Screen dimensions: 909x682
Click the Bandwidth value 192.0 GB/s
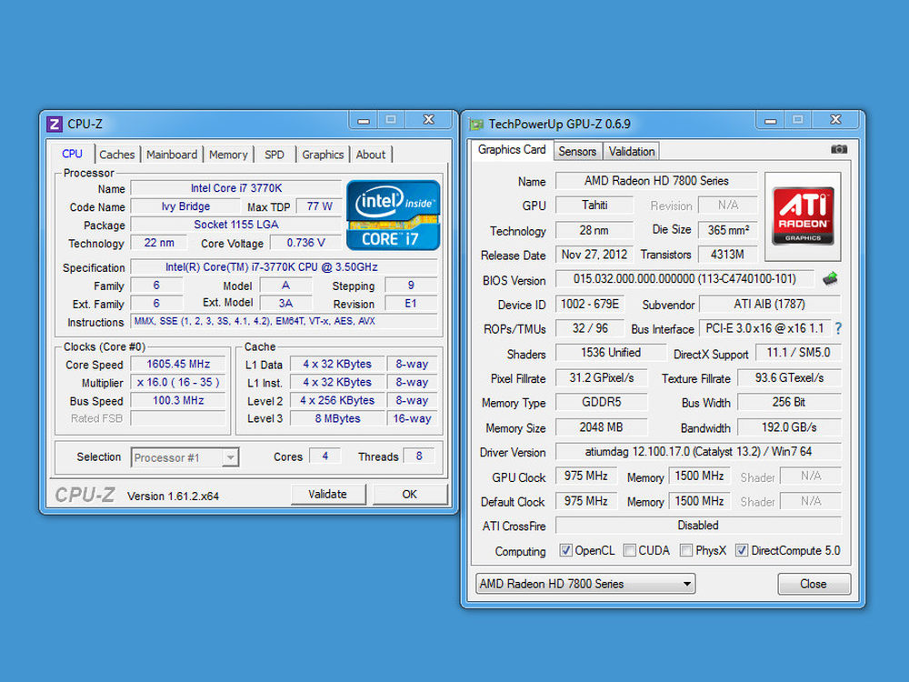[789, 427]
